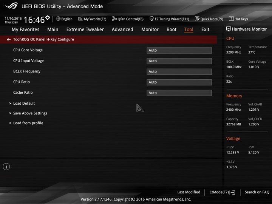Click the +3.3V value 3.376 V

click(x=232, y=167)
